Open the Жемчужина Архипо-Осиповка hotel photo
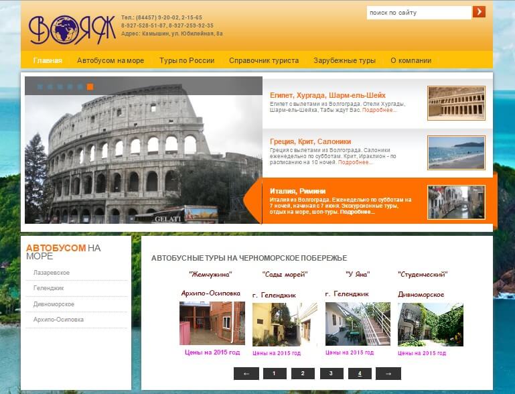 point(212,323)
